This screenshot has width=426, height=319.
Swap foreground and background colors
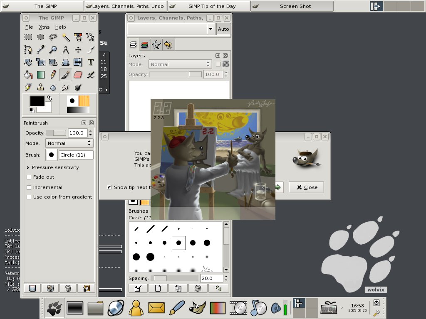[x=50, y=98]
